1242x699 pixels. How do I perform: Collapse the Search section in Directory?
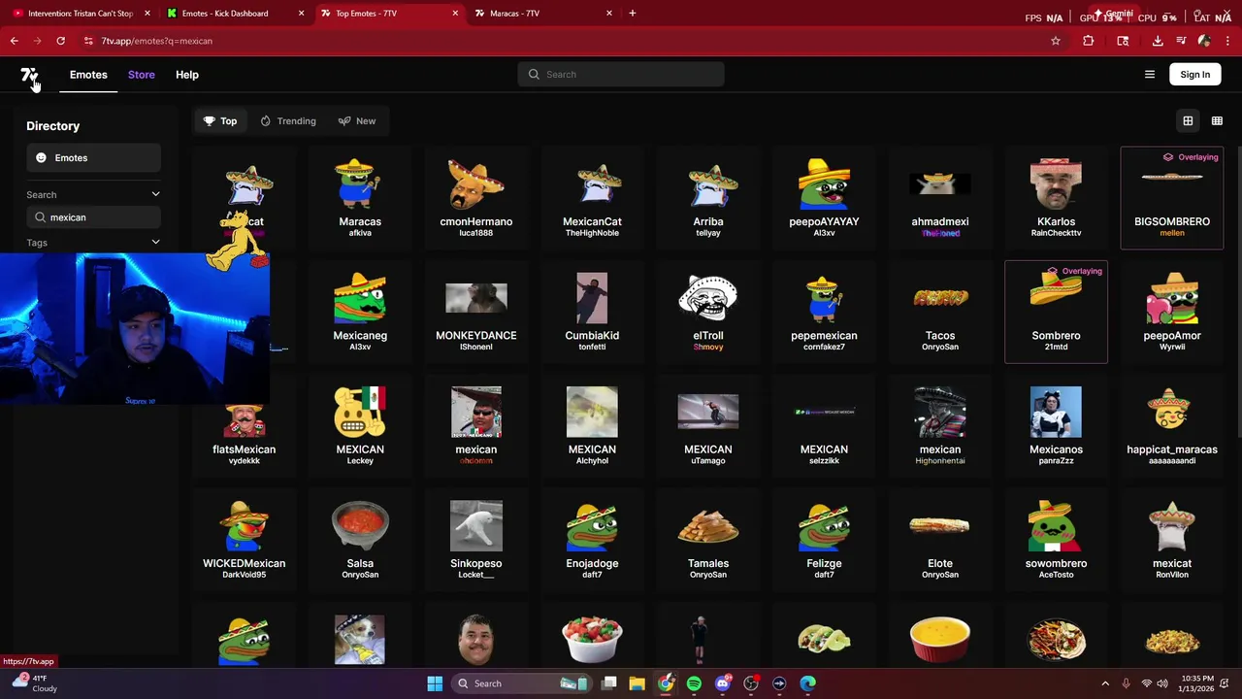click(155, 195)
